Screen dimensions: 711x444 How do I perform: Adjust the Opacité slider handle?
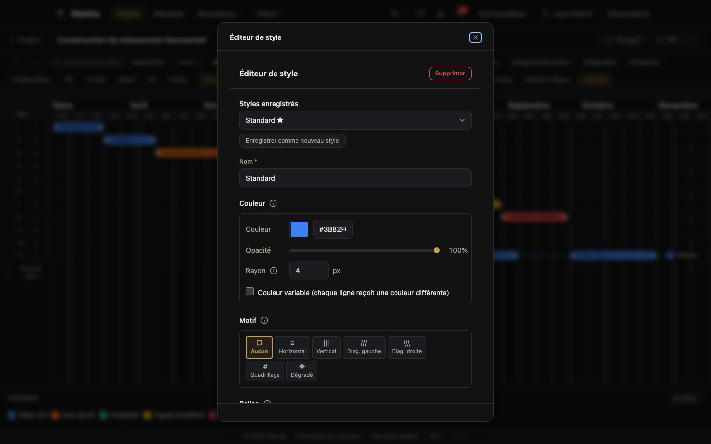pos(437,250)
